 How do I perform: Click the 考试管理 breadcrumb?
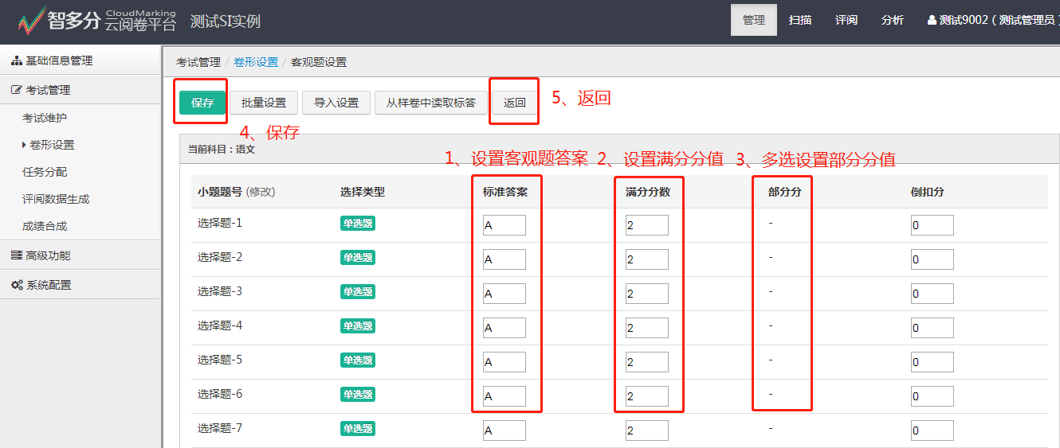[x=198, y=61]
